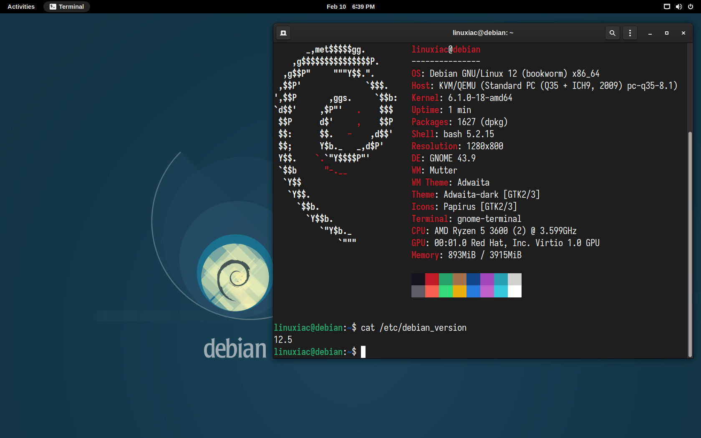Open the terminal search tool
This screenshot has height=438, width=701.
click(612, 33)
